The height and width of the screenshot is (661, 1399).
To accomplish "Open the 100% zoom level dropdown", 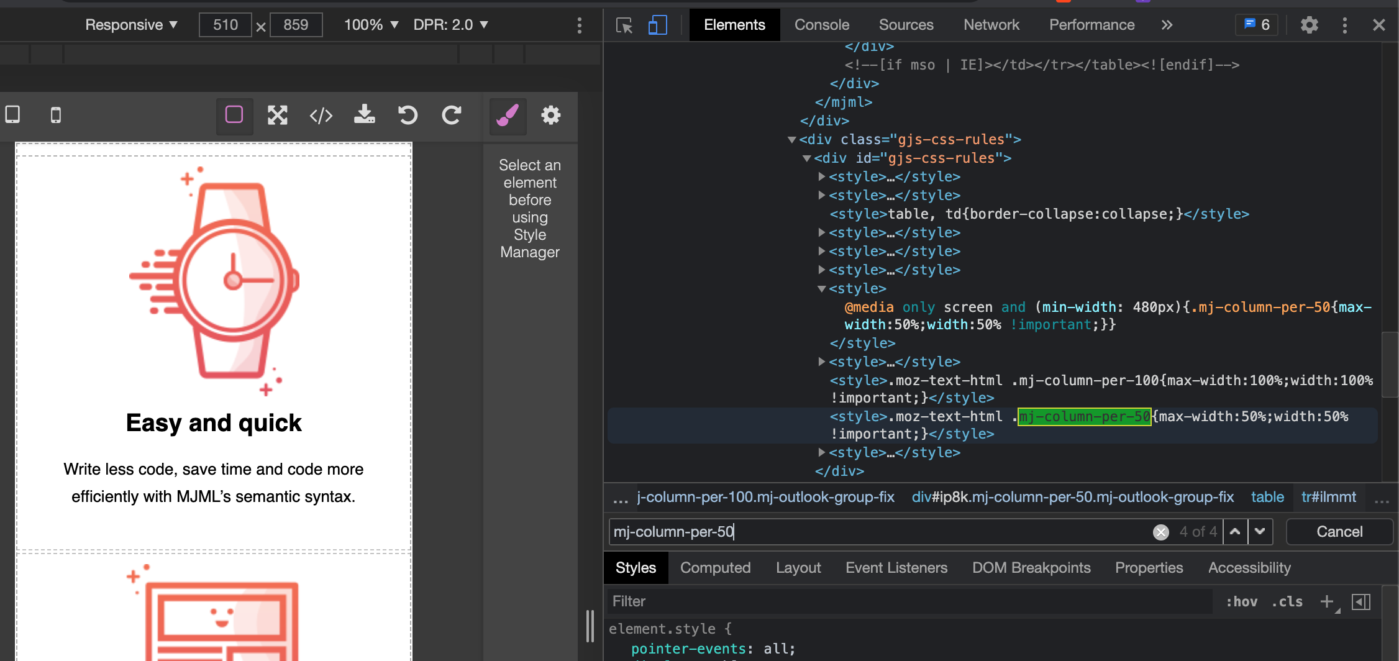I will coord(369,25).
